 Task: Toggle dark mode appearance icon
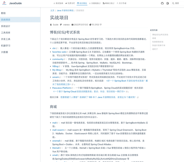click(x=168, y=3)
